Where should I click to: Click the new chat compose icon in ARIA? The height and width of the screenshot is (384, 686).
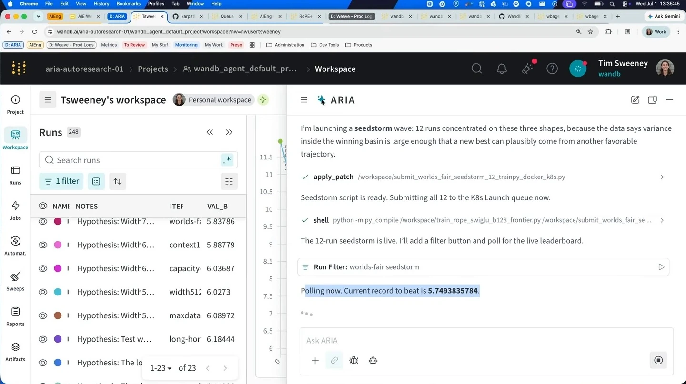click(635, 100)
